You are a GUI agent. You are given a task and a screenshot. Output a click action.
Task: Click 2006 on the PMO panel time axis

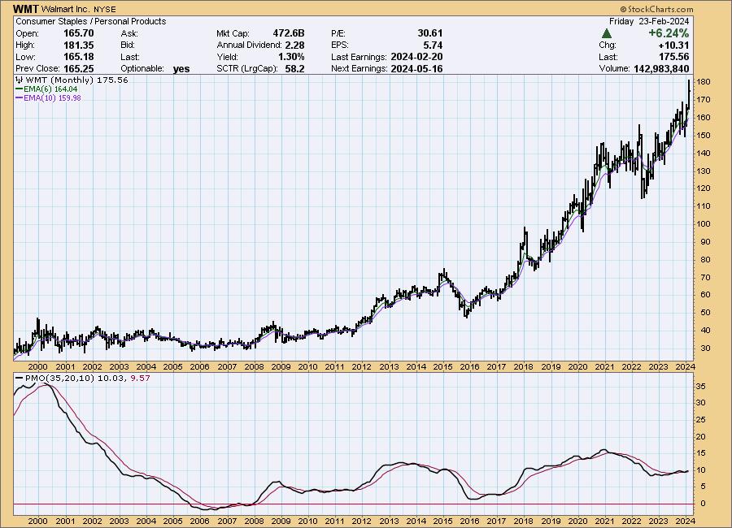pyautogui.click(x=200, y=521)
